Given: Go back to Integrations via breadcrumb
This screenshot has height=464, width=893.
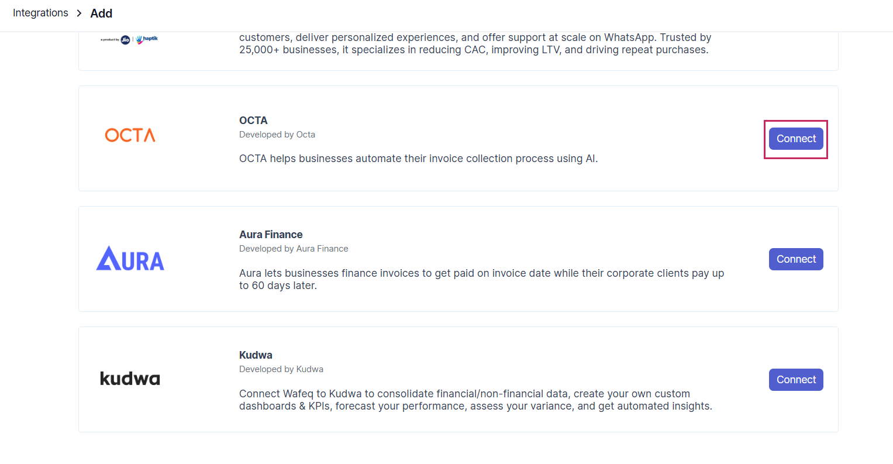Looking at the screenshot, I should tap(40, 13).
